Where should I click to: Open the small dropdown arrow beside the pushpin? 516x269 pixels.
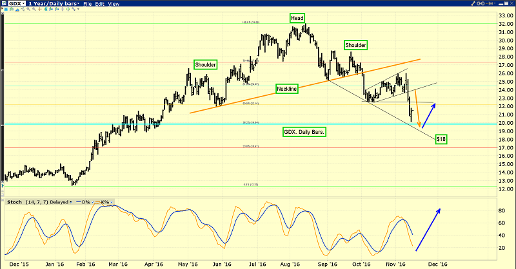pyautogui.click(x=495, y=3)
